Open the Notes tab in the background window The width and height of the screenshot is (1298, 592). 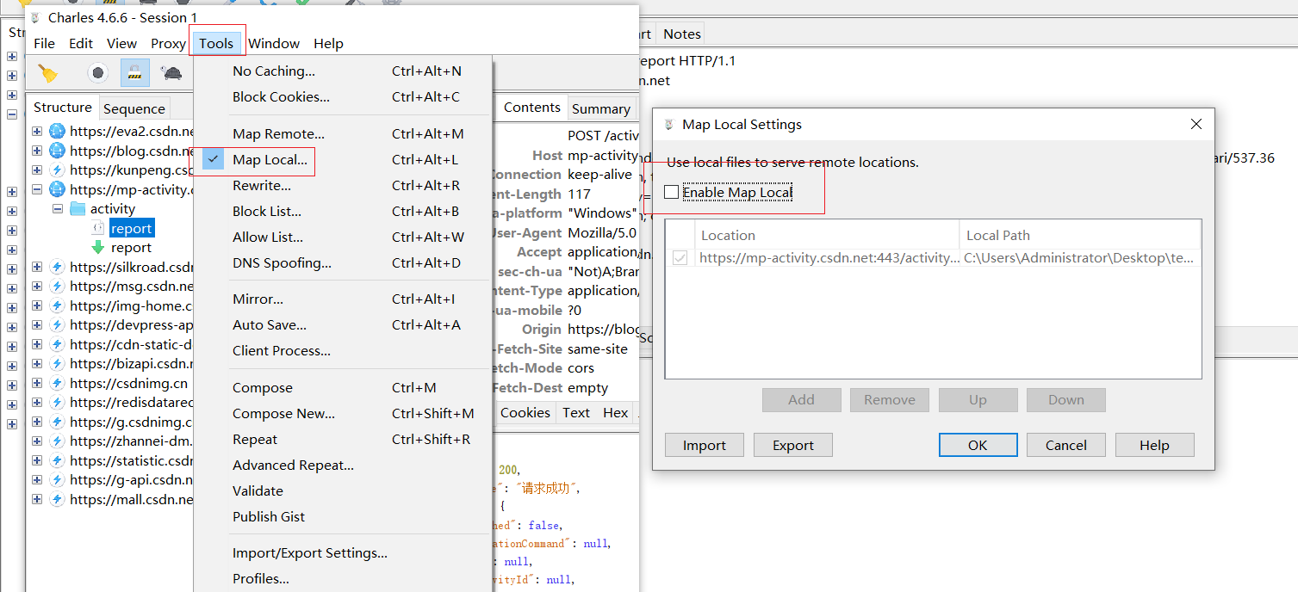coord(682,34)
